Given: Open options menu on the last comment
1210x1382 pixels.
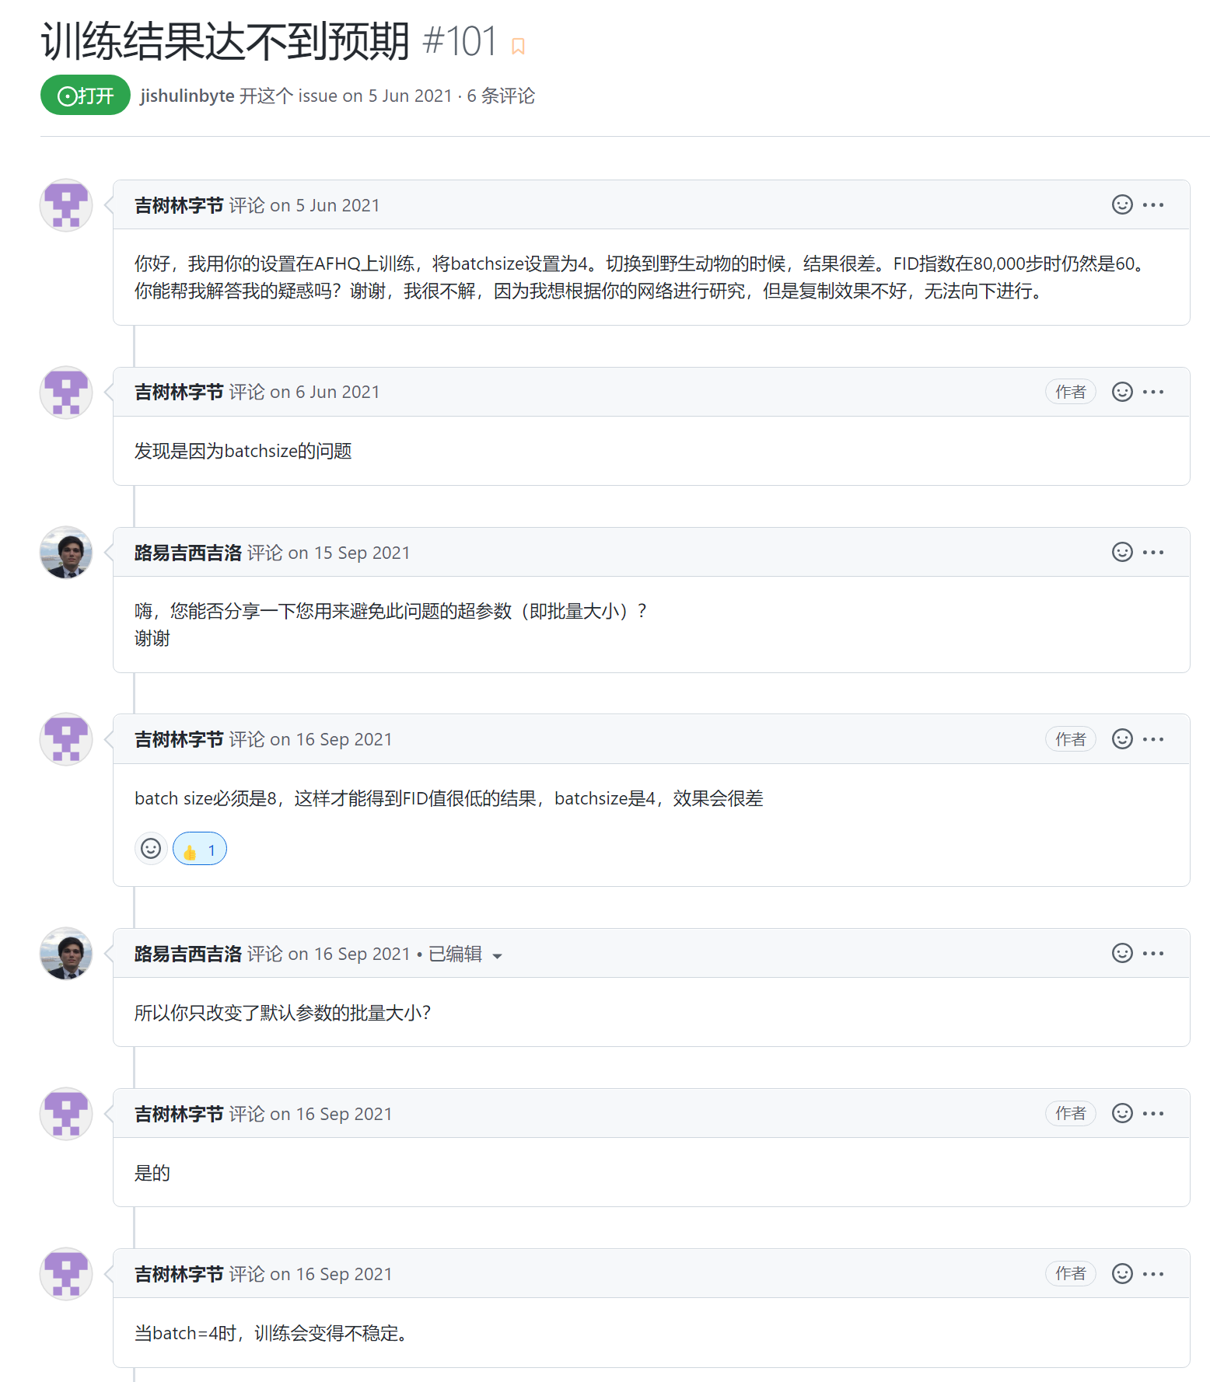Looking at the screenshot, I should click(1153, 1273).
